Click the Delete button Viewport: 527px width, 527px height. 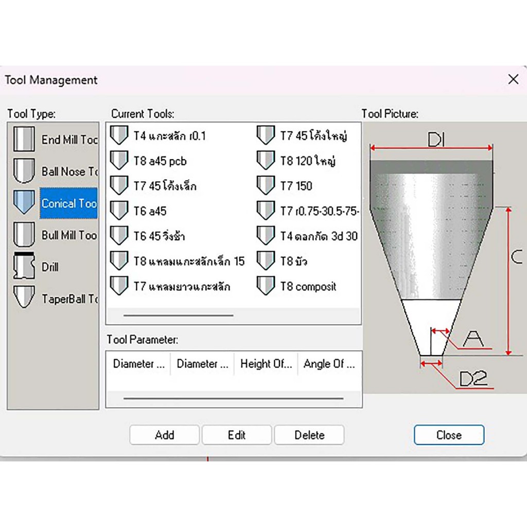309,435
